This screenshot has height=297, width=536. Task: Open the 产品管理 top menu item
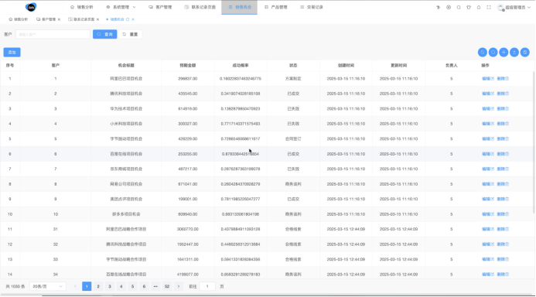(275, 7)
